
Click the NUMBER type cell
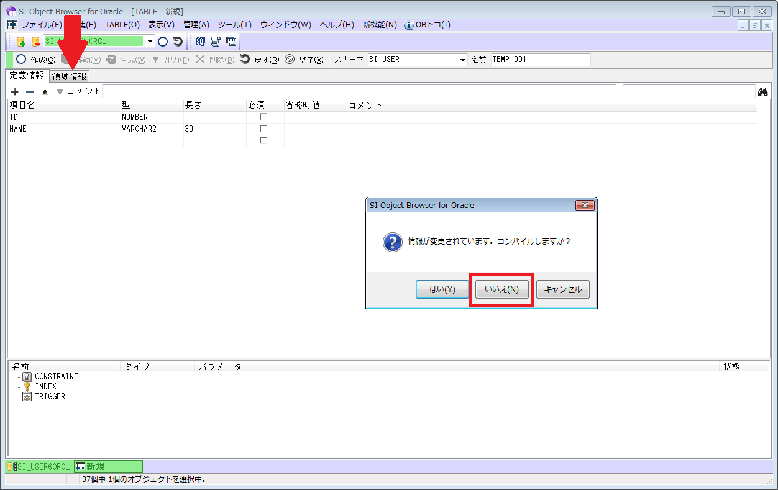(152, 117)
